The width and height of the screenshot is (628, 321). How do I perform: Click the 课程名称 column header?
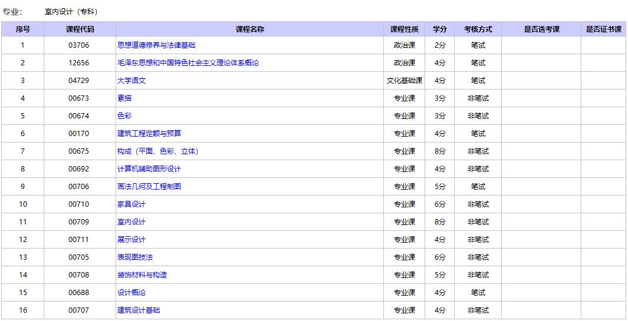(249, 29)
